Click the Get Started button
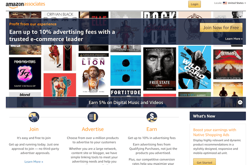The width and height of the screenshot is (250, 165). coord(204,162)
